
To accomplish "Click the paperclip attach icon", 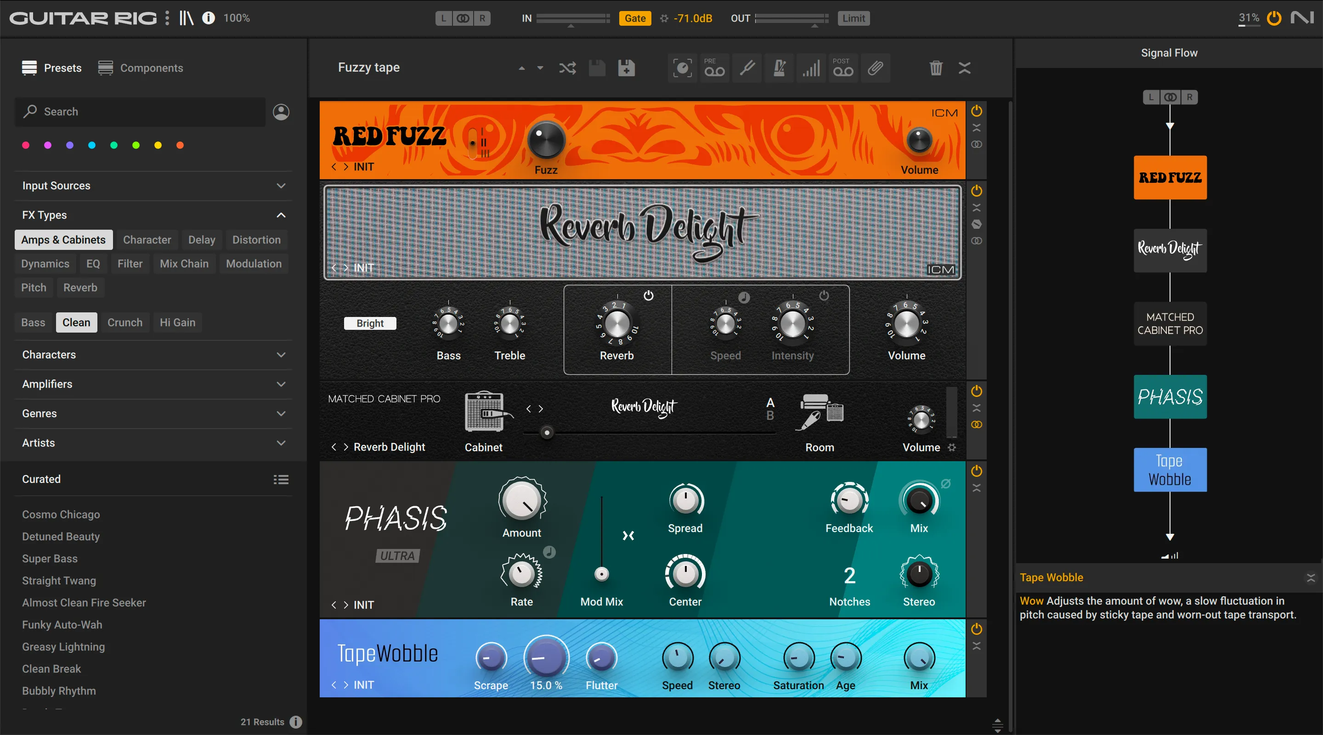I will pyautogui.click(x=875, y=68).
